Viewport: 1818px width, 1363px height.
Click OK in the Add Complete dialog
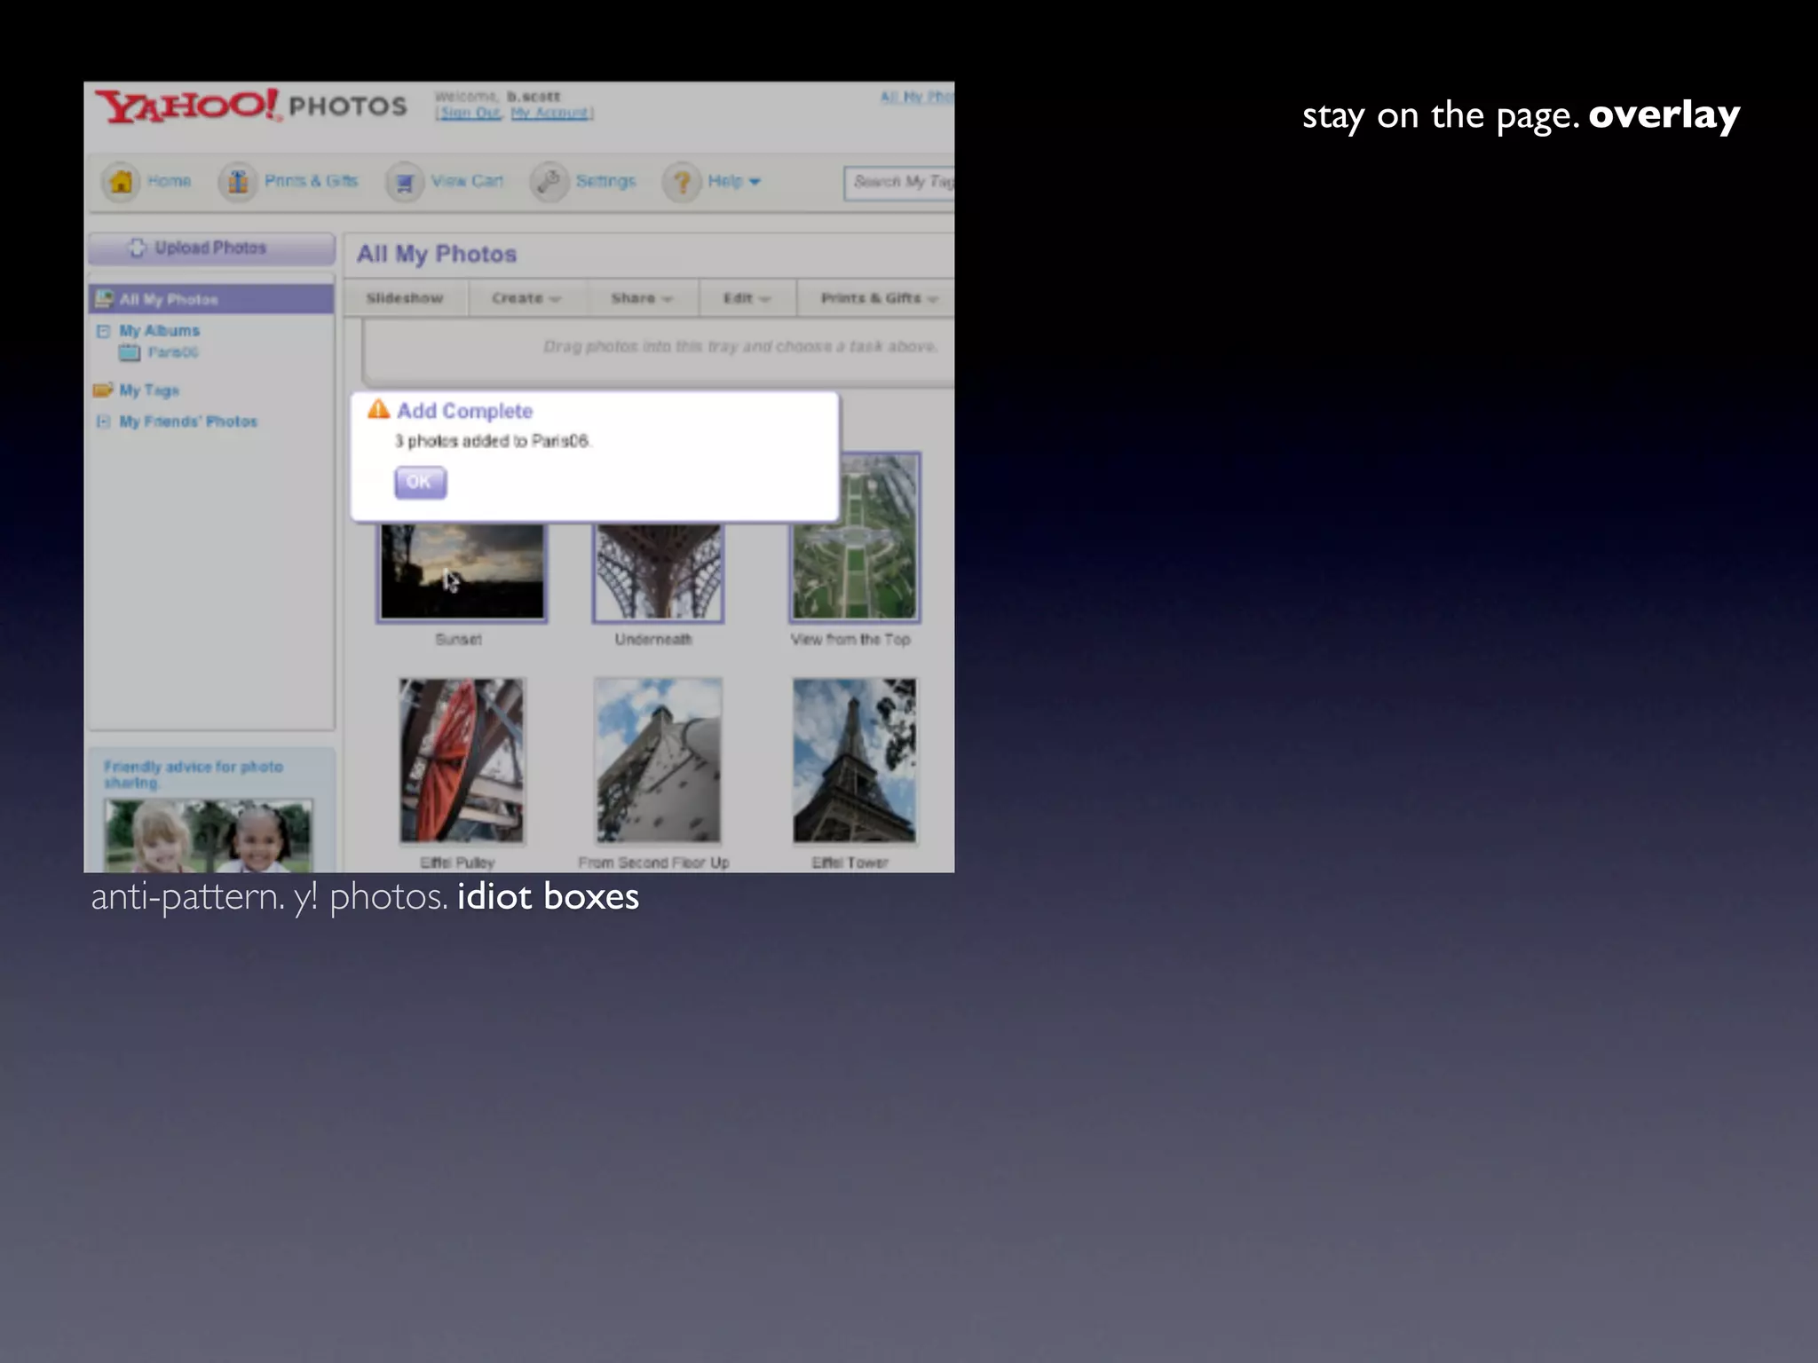(x=420, y=482)
